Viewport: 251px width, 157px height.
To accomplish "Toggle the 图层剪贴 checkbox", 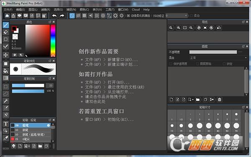I will [x=197, y=64].
